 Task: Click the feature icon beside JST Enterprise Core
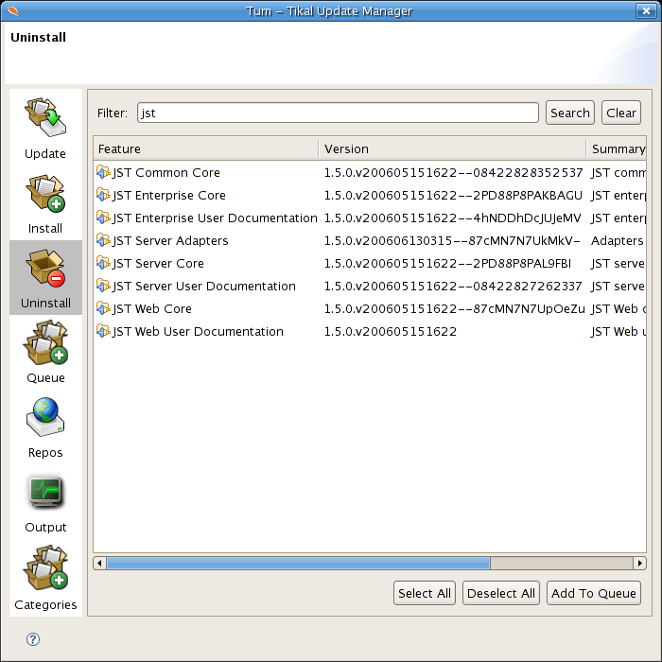click(x=102, y=195)
